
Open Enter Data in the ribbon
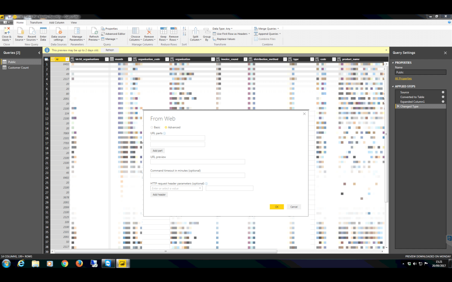[43, 34]
